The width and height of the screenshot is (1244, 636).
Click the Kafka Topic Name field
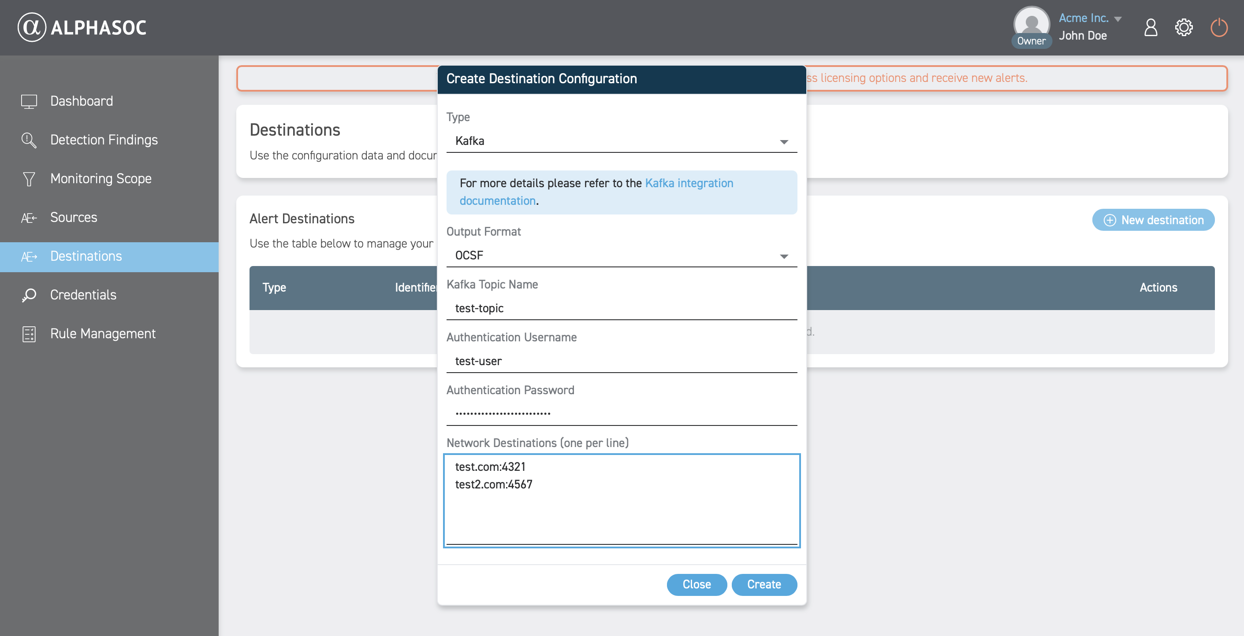(x=621, y=308)
